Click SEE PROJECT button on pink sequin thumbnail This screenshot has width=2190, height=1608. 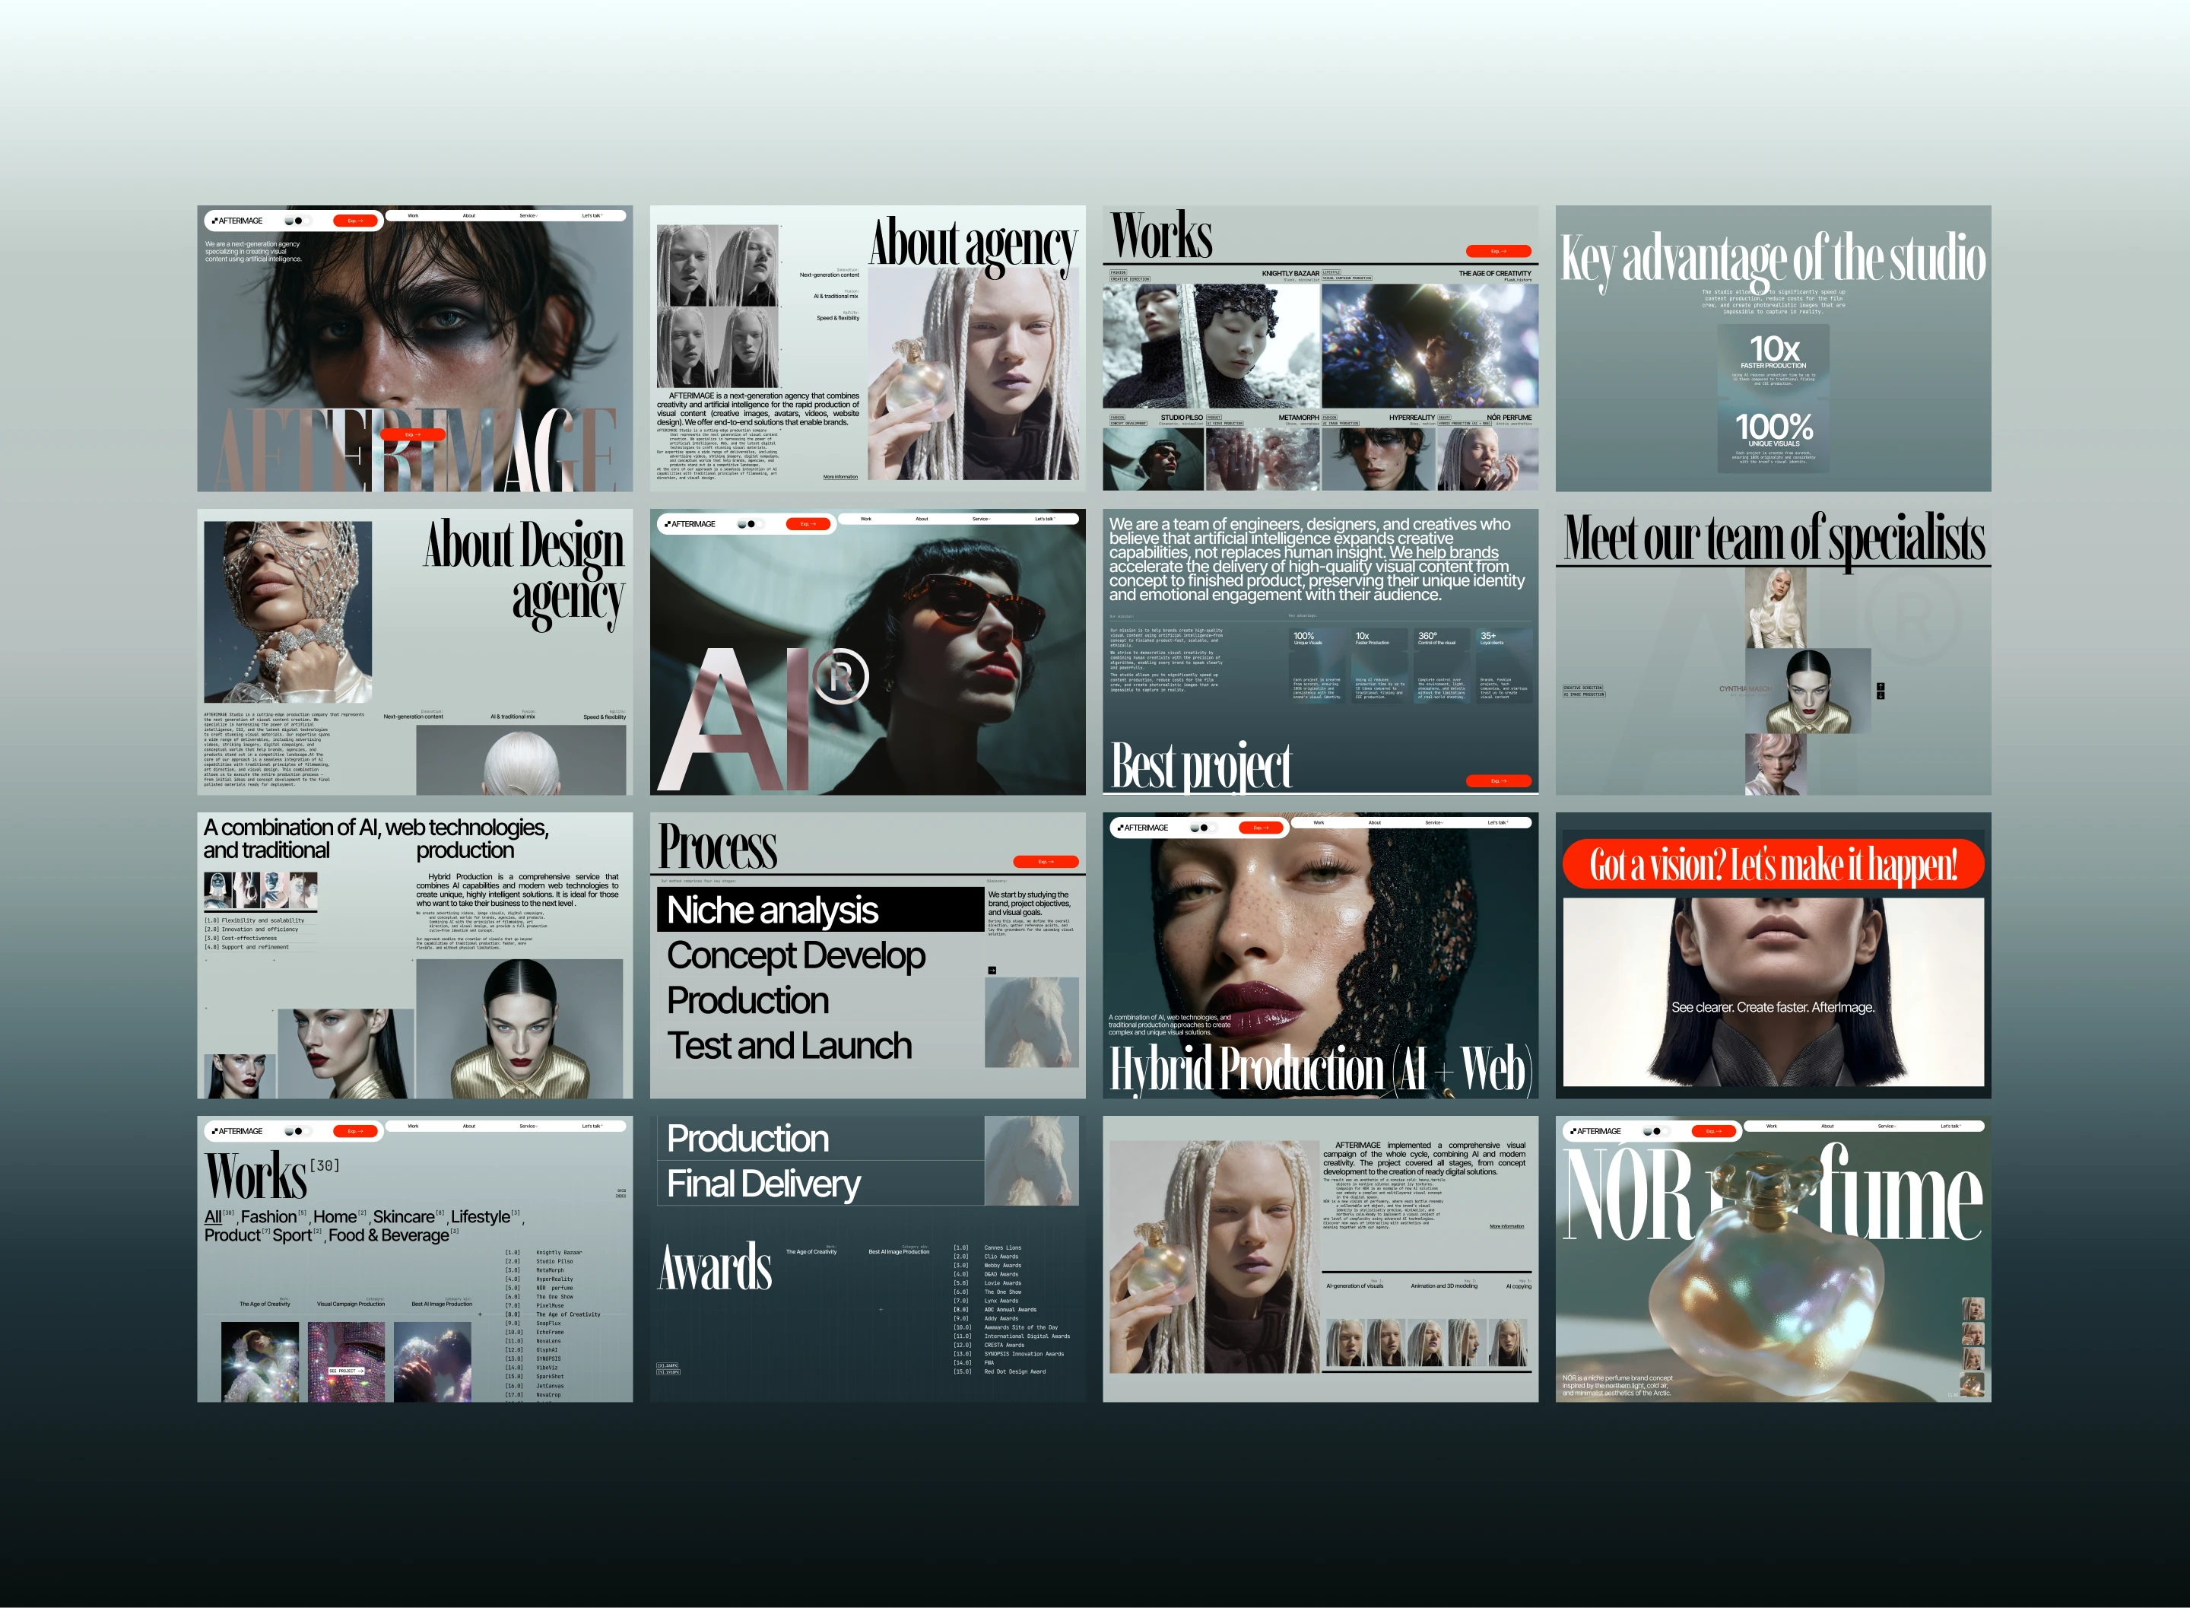[x=346, y=1371]
